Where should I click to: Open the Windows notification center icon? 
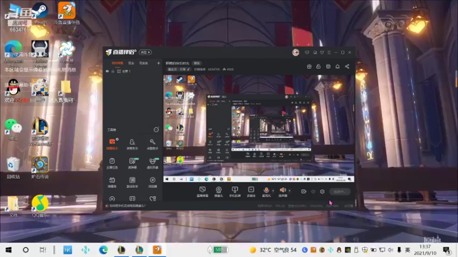coord(447,250)
